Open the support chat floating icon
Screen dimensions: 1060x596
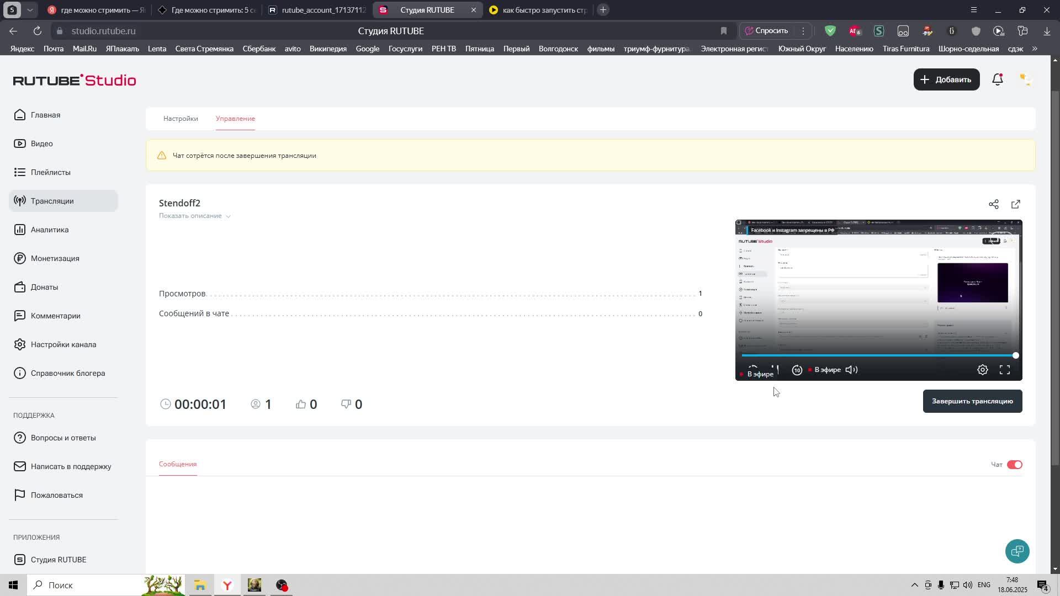1016,551
